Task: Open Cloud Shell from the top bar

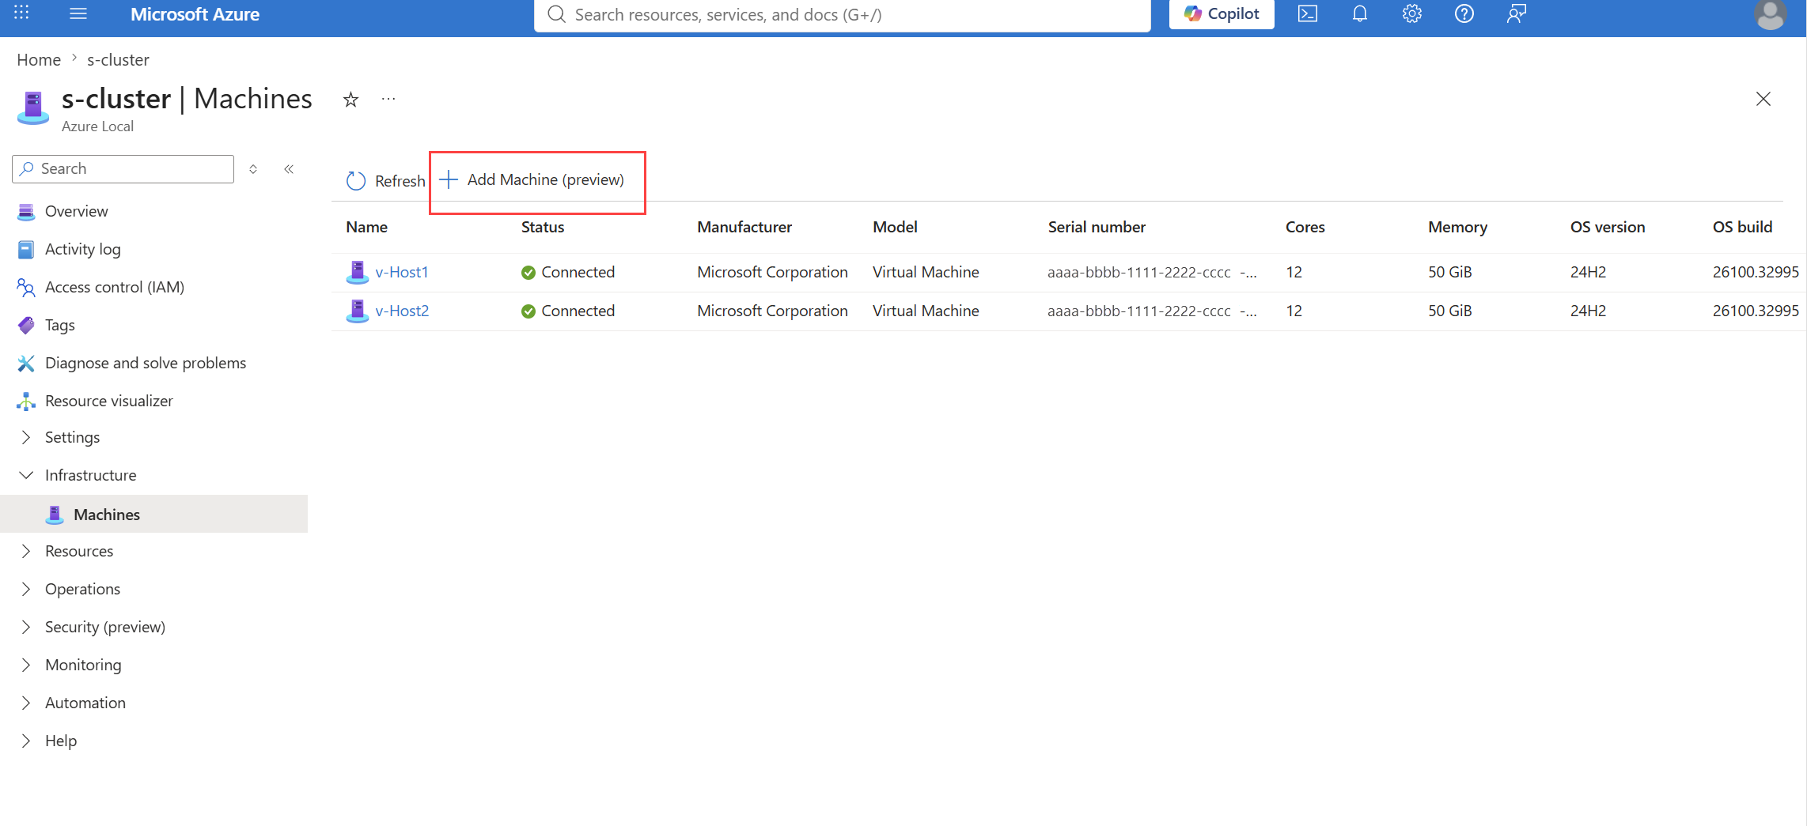Action: (1308, 13)
